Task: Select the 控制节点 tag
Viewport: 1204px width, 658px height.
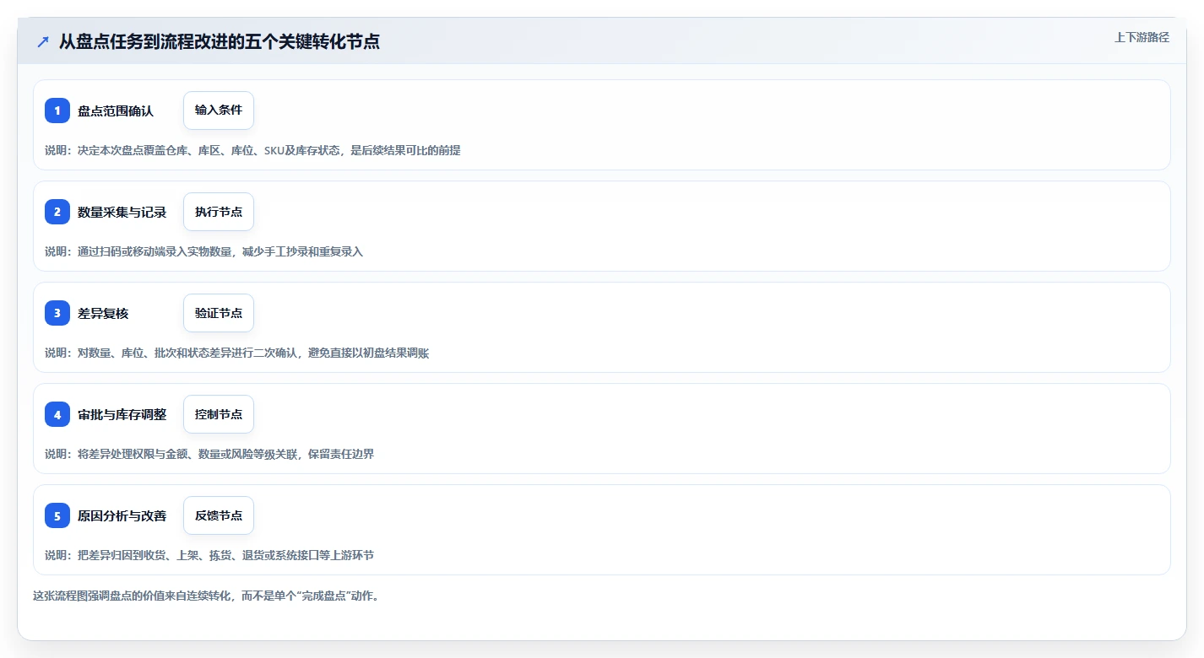Action: point(219,414)
